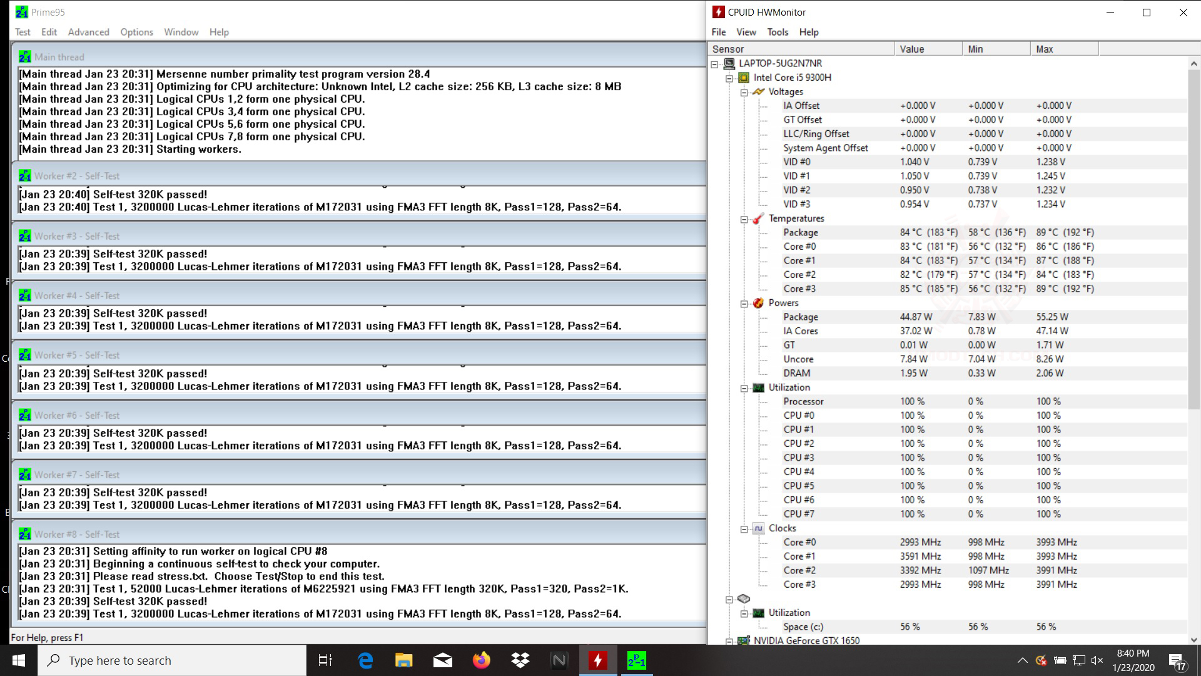The image size is (1201, 676).
Task: Open Firefox from the taskbar
Action: coord(481,660)
